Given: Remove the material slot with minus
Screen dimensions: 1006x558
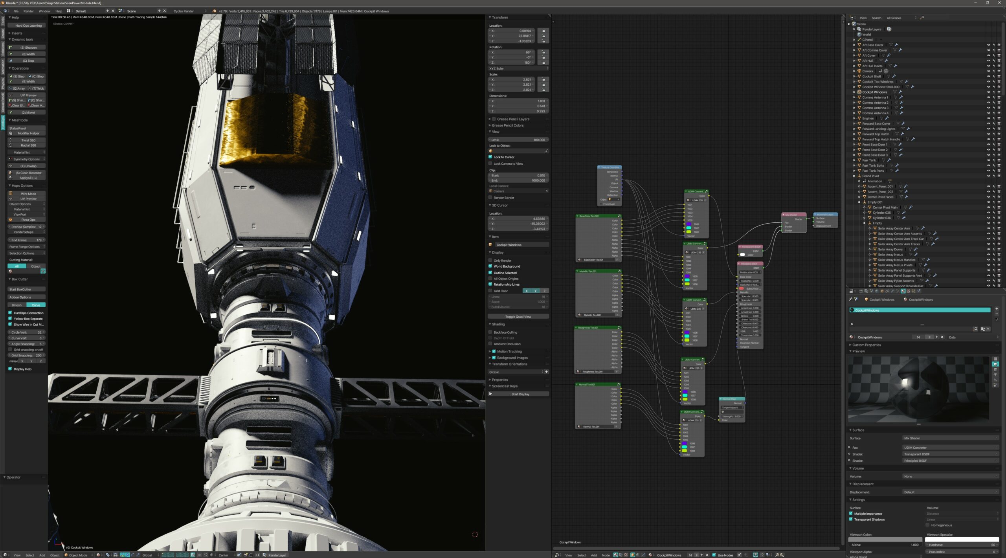Looking at the screenshot, I should click(997, 314).
